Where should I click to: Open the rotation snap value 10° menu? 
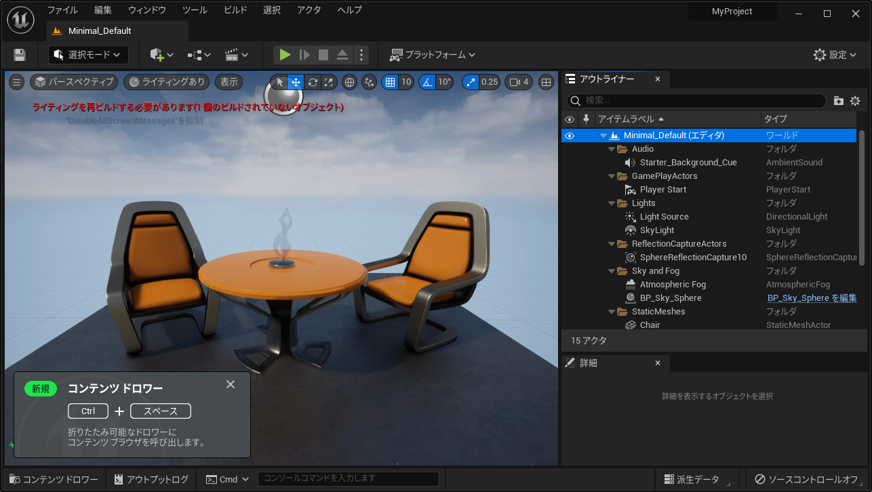coord(444,82)
